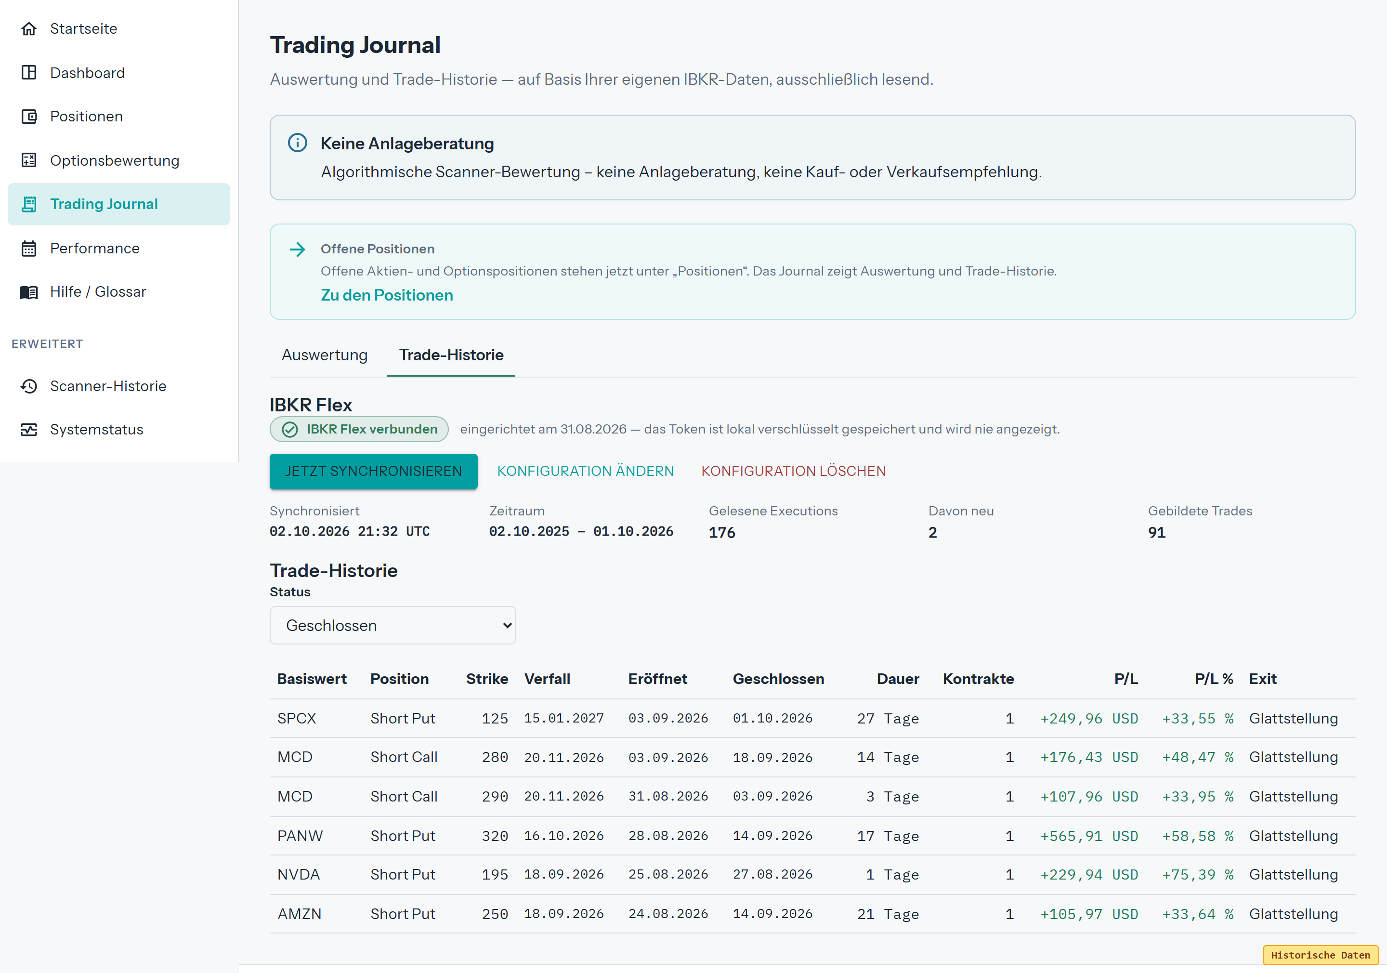Viewport: 1387px width, 973px height.
Task: Click the IBKR Flex verbunden status chip
Action: click(359, 429)
